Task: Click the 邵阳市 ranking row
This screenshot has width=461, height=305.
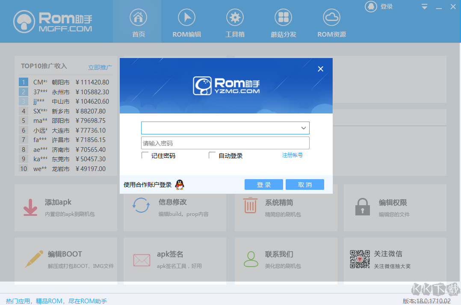Action: click(64, 121)
